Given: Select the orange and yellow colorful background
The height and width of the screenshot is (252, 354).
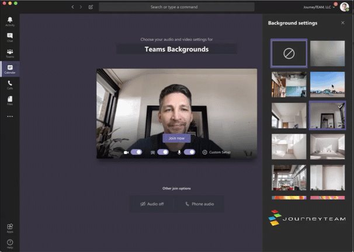Looking at the screenshot, I should tap(289, 198).
